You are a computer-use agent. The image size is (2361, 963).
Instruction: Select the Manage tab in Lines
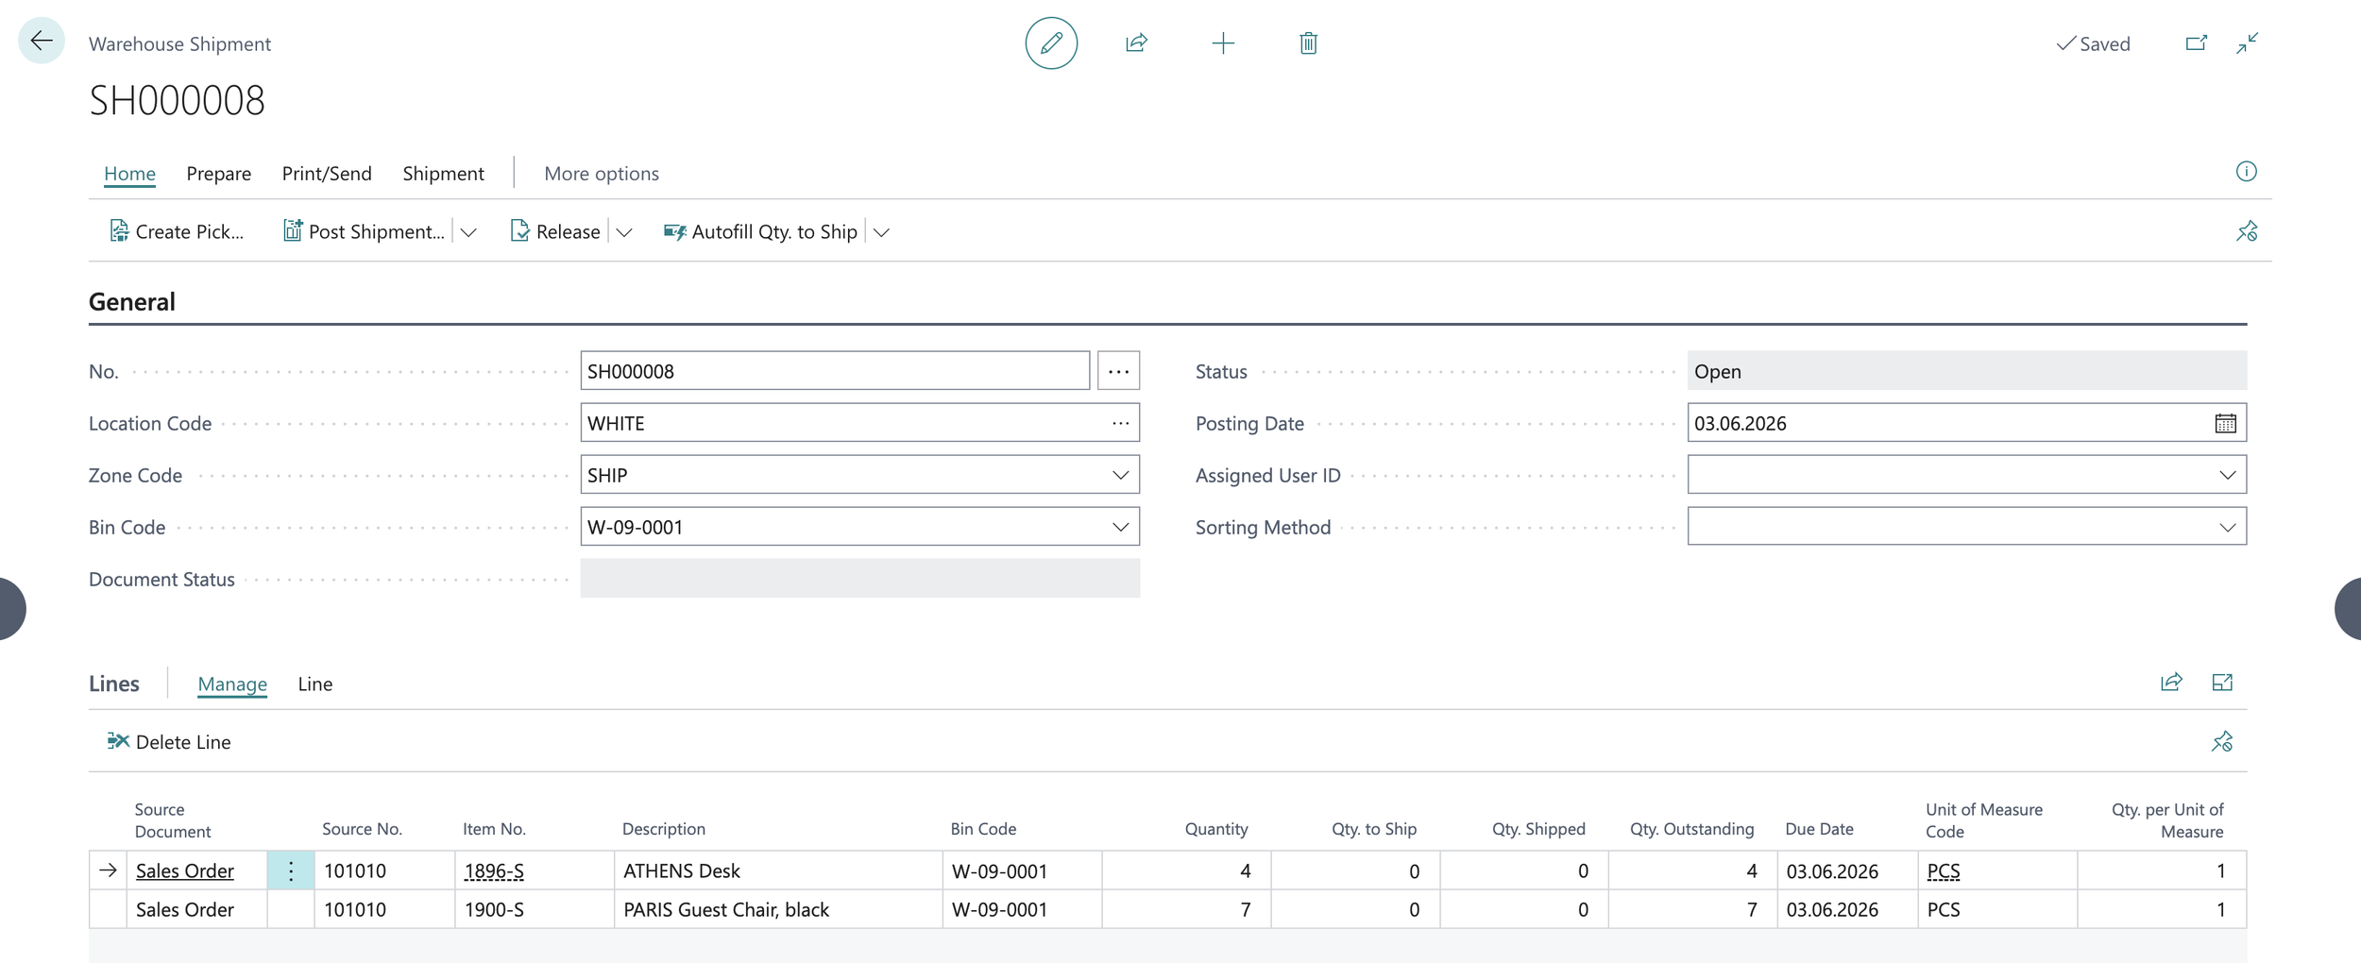click(232, 684)
